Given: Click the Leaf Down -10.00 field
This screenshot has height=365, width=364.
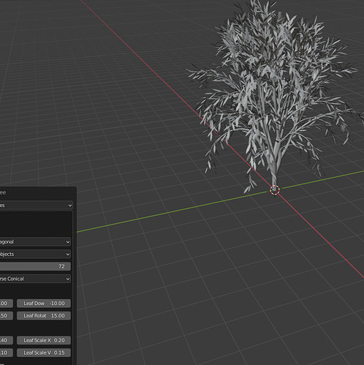Looking at the screenshot, I should 44,304.
